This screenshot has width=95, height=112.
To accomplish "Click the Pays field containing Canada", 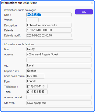I will point(59,81).
